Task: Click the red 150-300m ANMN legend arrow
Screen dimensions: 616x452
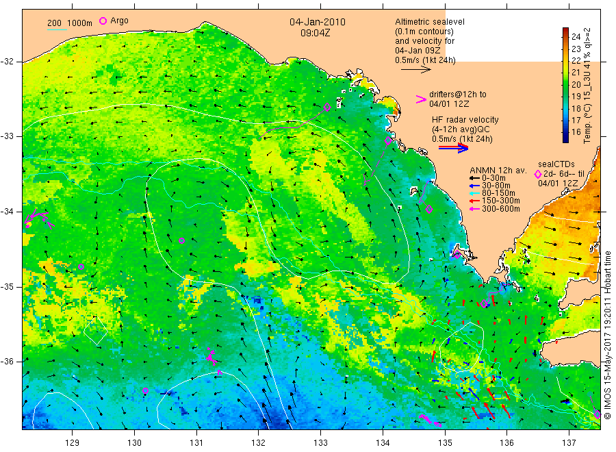Action: pyautogui.click(x=474, y=201)
